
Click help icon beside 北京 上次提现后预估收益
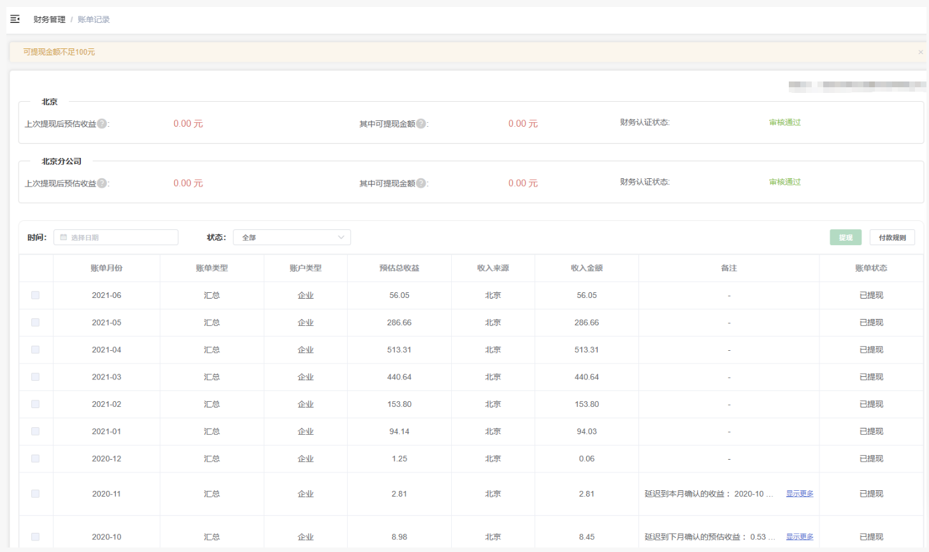[x=102, y=124]
